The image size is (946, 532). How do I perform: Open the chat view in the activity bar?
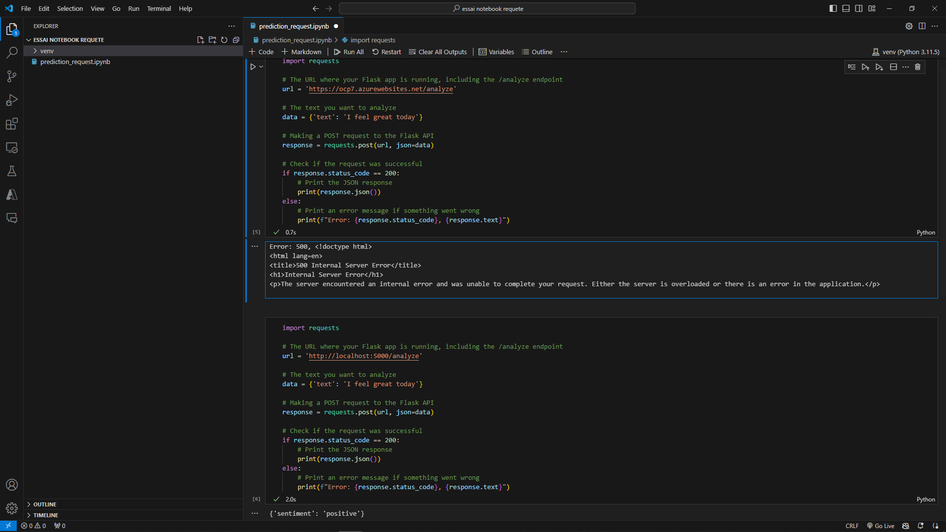click(12, 218)
